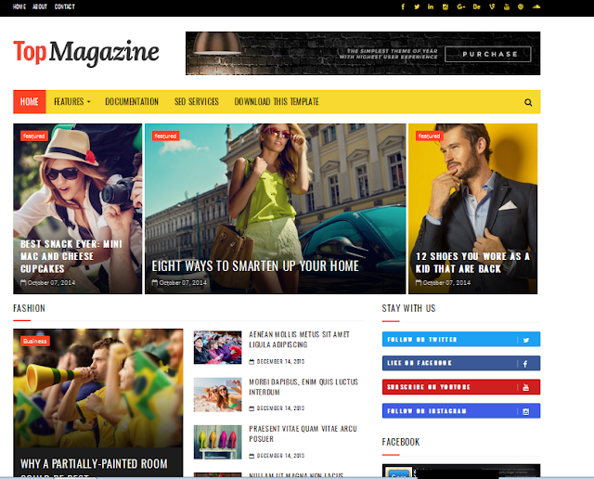
Task: Open the Behance icon in the top bar
Action: point(476,6)
